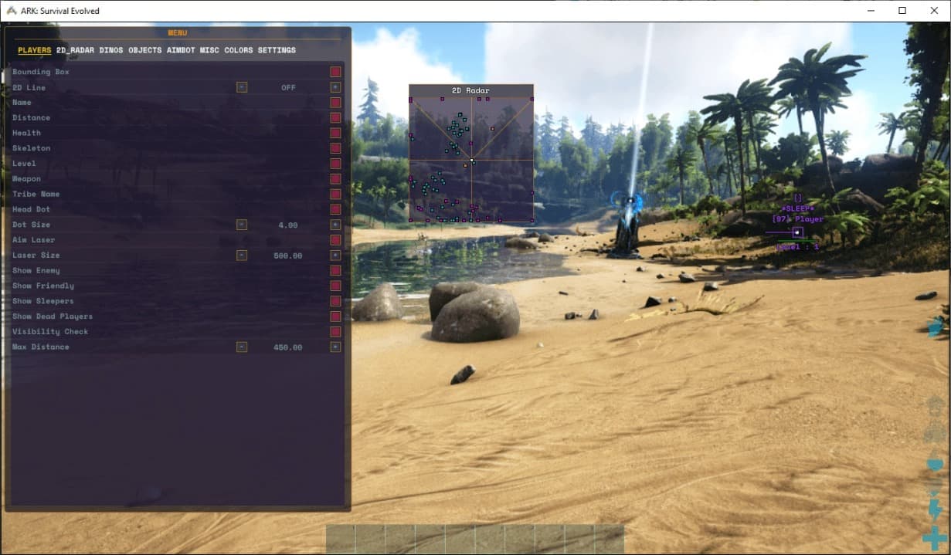Toggle the Show Sleepers checkbox
951x555 pixels.
pos(335,301)
